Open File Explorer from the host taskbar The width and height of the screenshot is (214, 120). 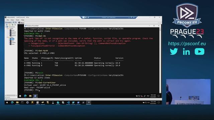click(x=17, y=102)
